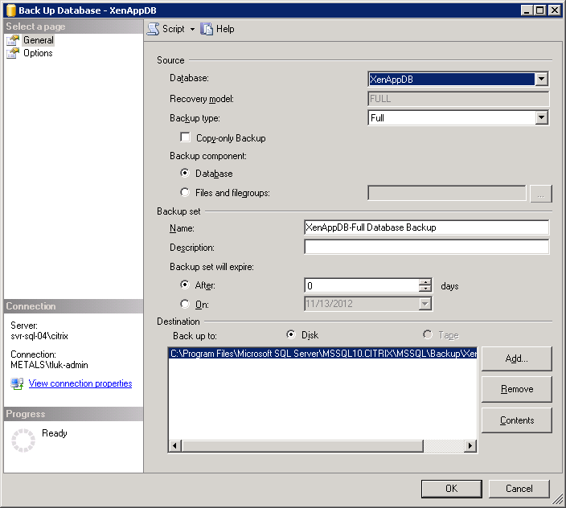Select Disk as backup destination
This screenshot has height=508, width=566.
point(291,334)
